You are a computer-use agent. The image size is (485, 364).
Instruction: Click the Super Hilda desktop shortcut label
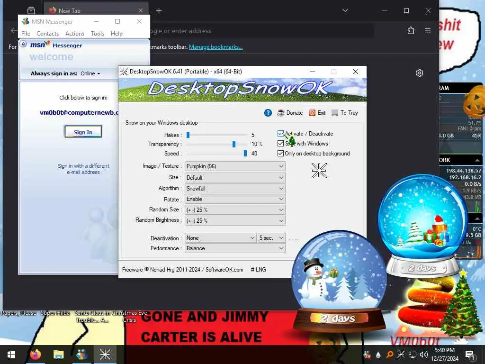click(55, 313)
